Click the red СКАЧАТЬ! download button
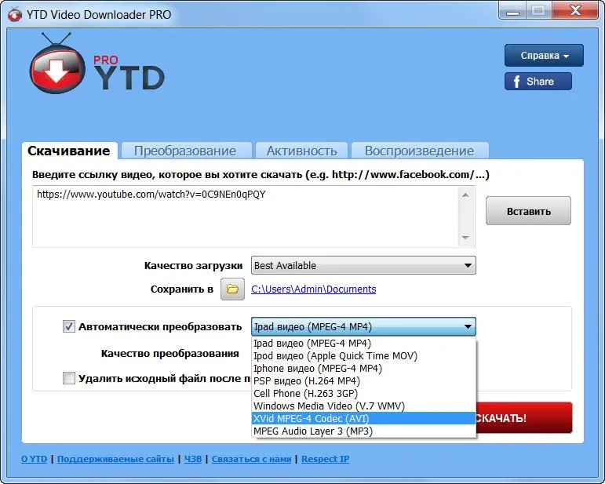 coord(523,417)
